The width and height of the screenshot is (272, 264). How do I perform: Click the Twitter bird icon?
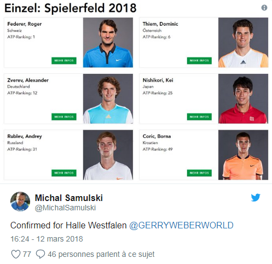256,198
